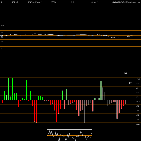Click the RSI 0 level label
The image size is (141, 141).
tap(1, 48)
